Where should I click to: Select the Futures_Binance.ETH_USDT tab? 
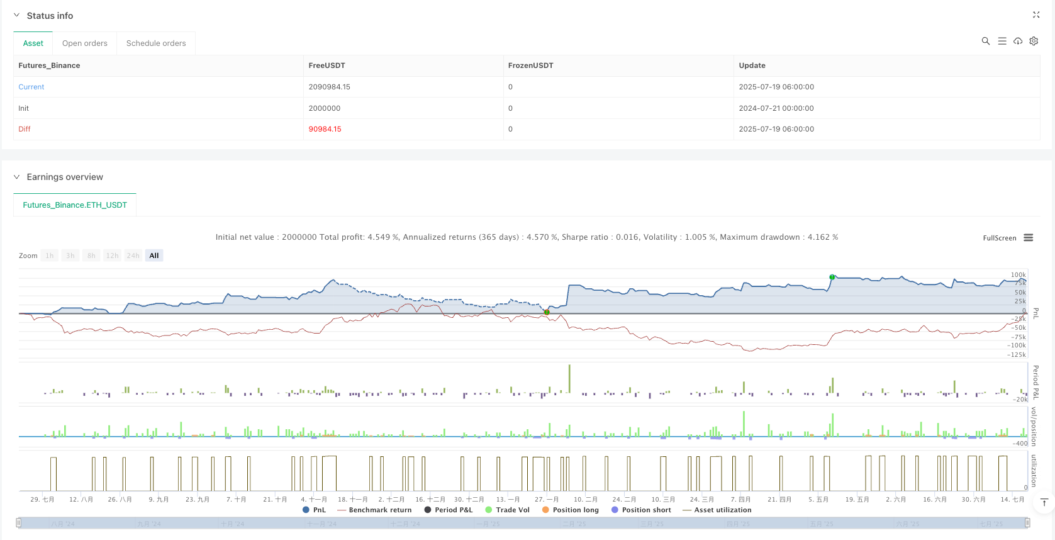[75, 205]
